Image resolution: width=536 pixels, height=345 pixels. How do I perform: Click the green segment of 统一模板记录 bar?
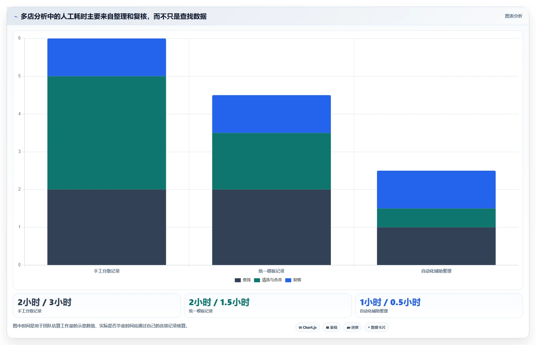271,161
